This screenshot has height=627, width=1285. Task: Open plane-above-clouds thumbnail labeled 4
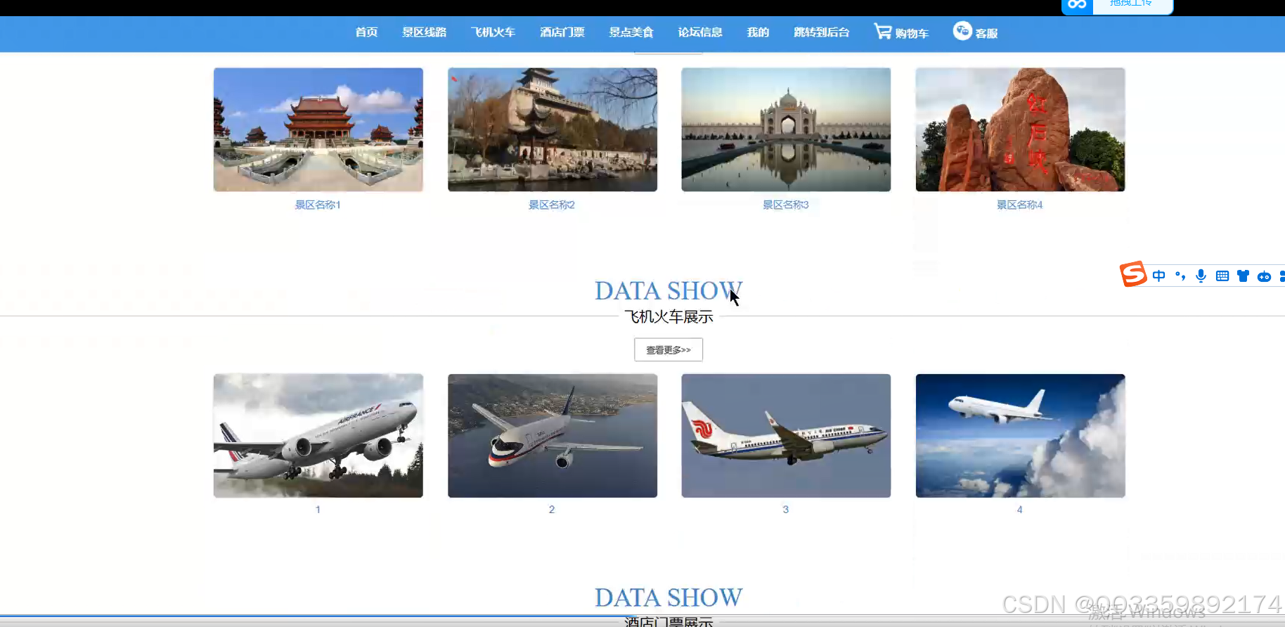pyautogui.click(x=1020, y=436)
